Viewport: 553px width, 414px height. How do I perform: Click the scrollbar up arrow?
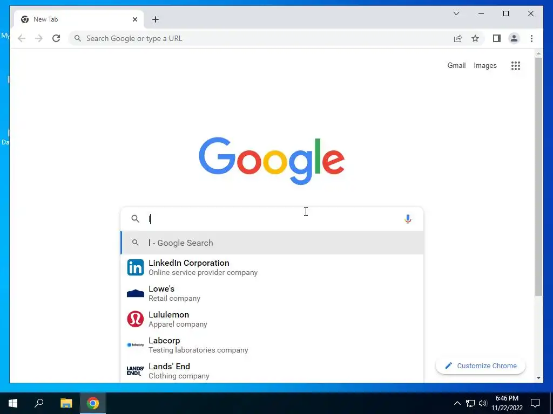[x=538, y=53]
